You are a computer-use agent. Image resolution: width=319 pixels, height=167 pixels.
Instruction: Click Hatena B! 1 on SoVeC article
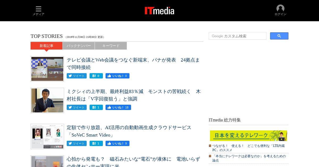pyautogui.click(x=96, y=143)
